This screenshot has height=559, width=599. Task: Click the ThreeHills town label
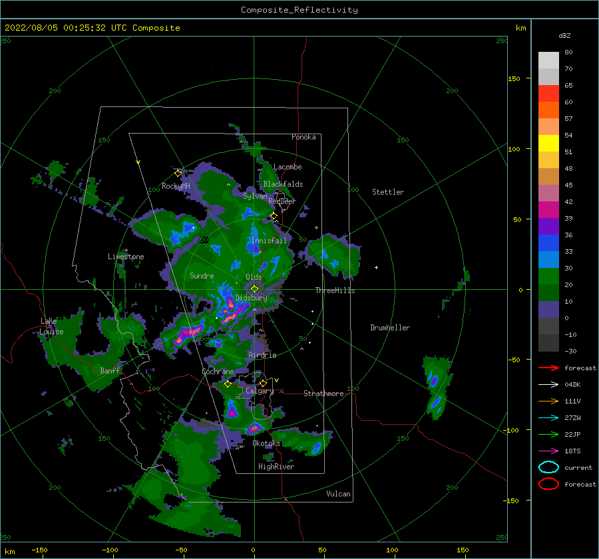335,290
